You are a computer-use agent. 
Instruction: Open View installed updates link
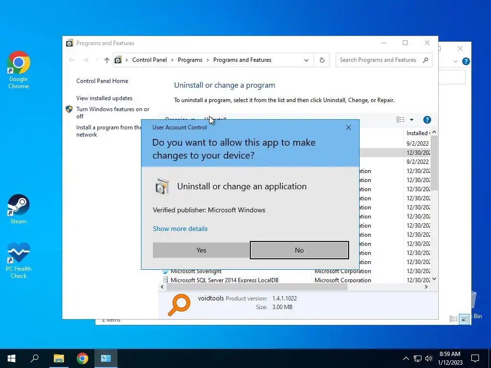(x=104, y=98)
